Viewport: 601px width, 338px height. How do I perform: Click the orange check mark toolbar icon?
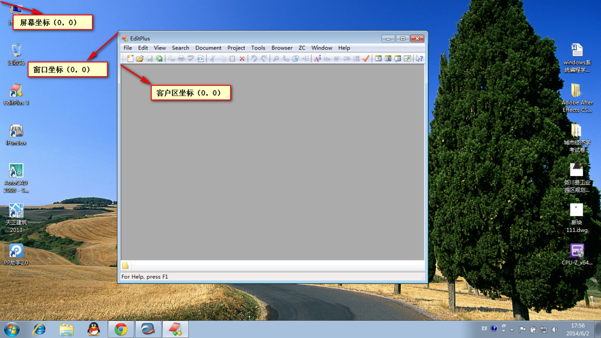366,59
